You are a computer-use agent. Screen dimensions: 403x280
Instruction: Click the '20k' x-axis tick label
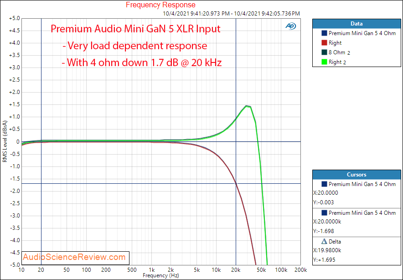click(x=236, y=270)
